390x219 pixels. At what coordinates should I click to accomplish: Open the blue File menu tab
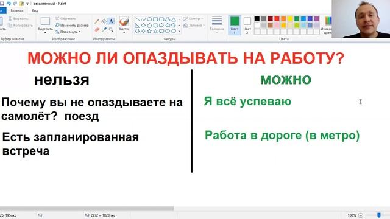(2, 11)
